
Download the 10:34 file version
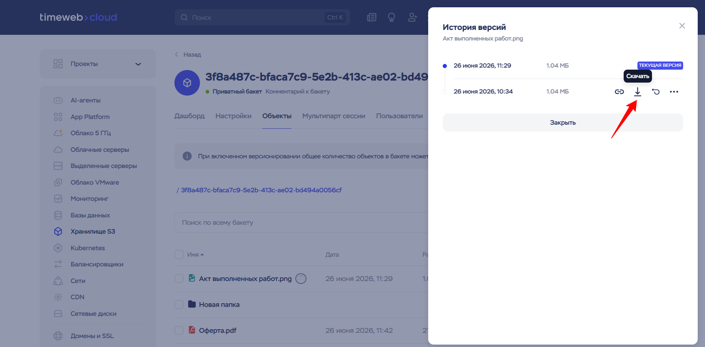pos(637,92)
